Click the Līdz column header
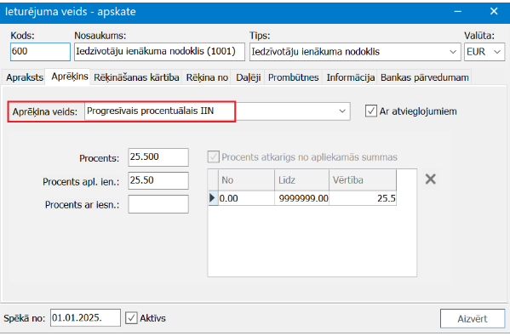Viewport: 510px width, 336px height. (302, 179)
